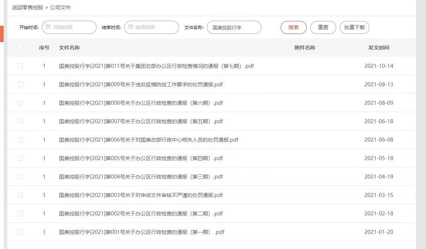Toggle the select-all checkbox in table header
The width and height of the screenshot is (426, 249).
pyautogui.click(x=20, y=48)
